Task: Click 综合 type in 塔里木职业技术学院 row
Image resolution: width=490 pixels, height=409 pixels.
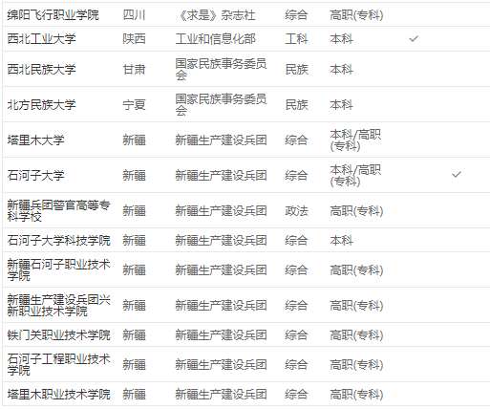Action: (296, 394)
